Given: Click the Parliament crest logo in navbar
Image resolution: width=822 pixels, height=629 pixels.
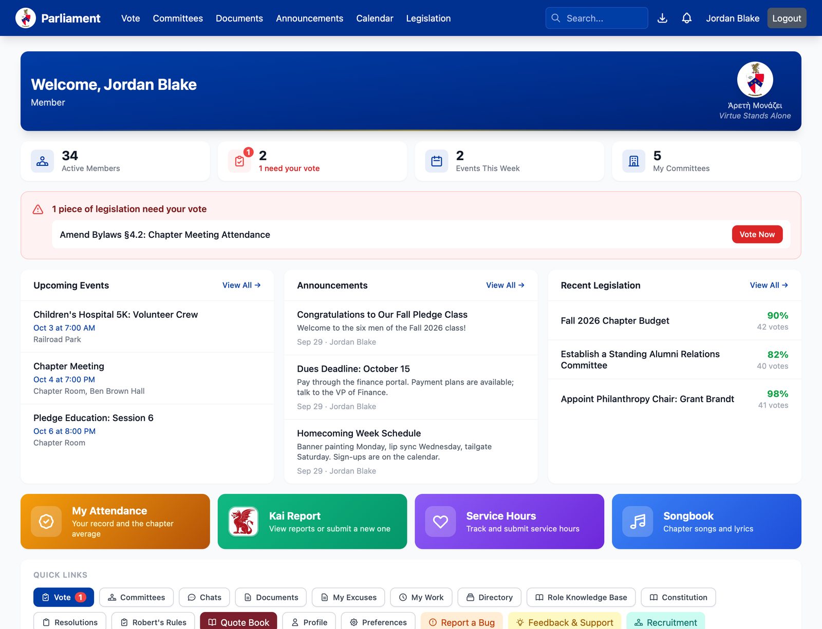Looking at the screenshot, I should (26, 18).
